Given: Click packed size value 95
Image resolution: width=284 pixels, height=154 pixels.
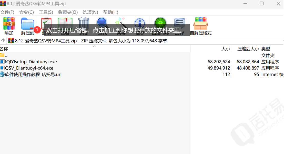Looking at the screenshot, I should tap(257, 74).
